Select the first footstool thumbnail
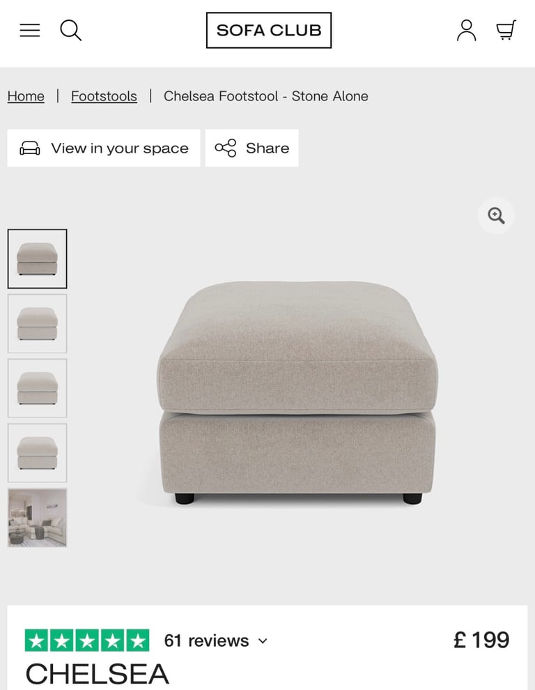Viewport: 535px width, 690px height. click(x=38, y=259)
